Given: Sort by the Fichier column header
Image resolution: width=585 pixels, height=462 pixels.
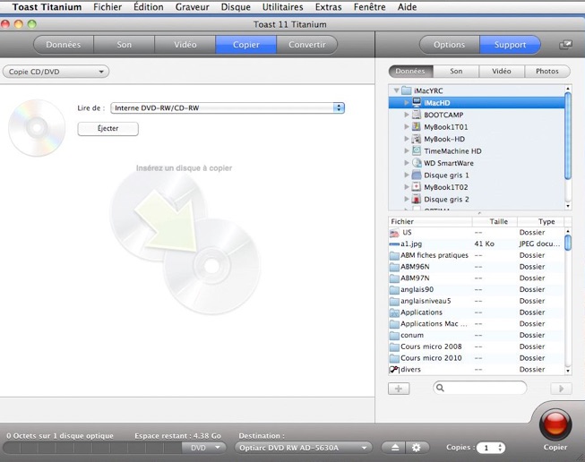Looking at the screenshot, I should 430,221.
